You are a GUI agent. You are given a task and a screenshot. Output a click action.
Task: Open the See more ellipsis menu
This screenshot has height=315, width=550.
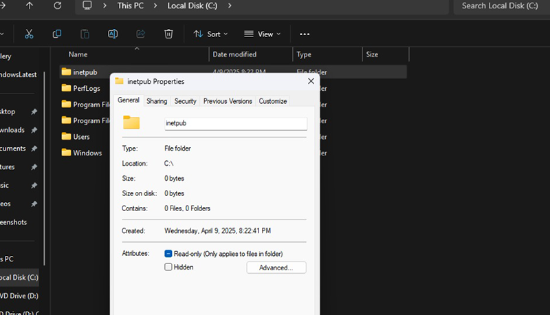305,34
